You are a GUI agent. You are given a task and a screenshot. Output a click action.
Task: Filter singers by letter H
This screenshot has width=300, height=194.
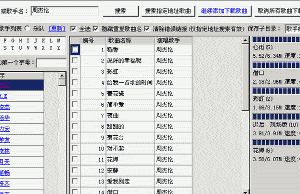tap(20, 40)
